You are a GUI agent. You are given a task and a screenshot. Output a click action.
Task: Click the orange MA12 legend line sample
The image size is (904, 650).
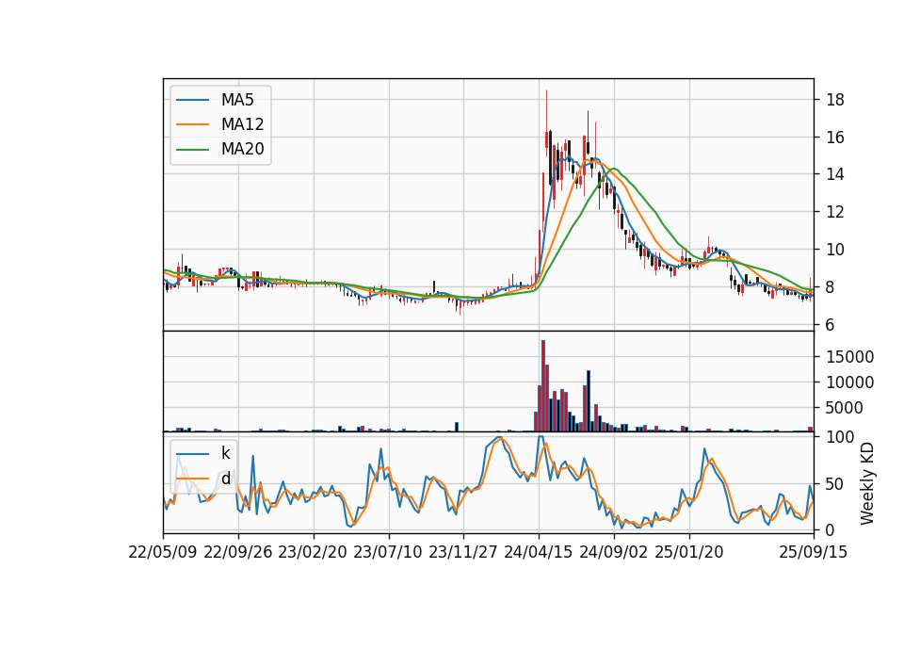tap(192, 124)
